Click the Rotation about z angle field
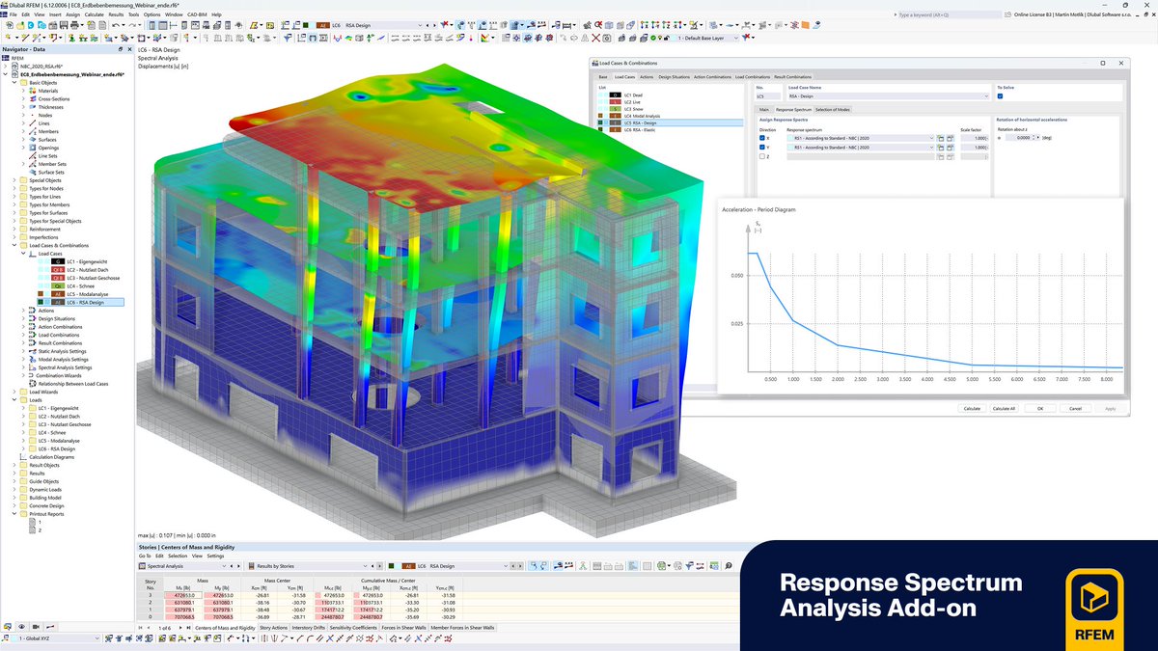The width and height of the screenshot is (1158, 651). 1019,138
